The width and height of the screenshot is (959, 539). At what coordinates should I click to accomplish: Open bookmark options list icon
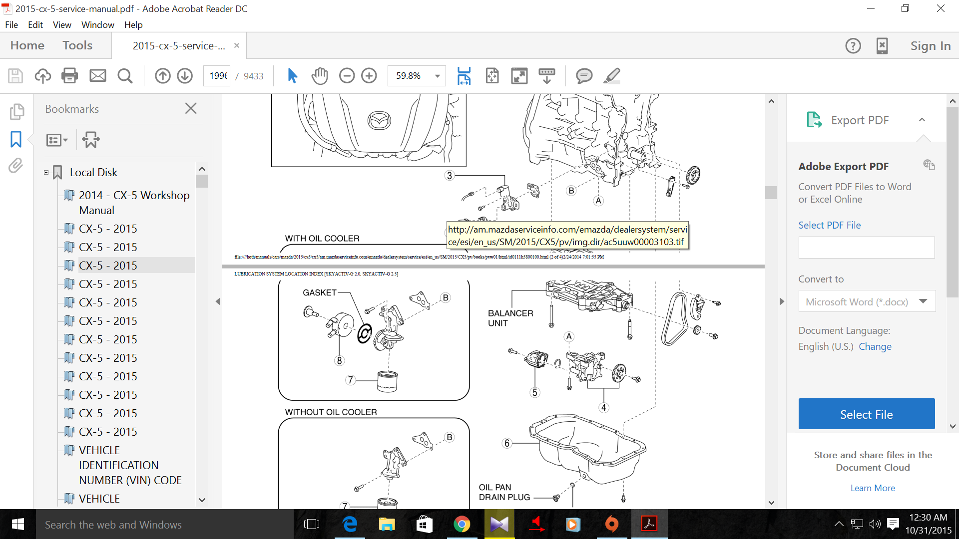(x=56, y=140)
